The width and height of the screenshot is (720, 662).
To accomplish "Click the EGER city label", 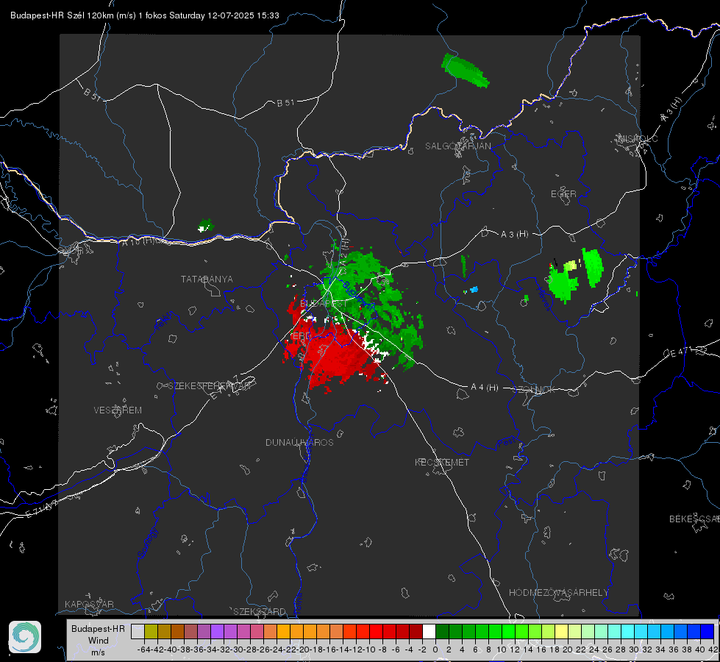I will 563,194.
